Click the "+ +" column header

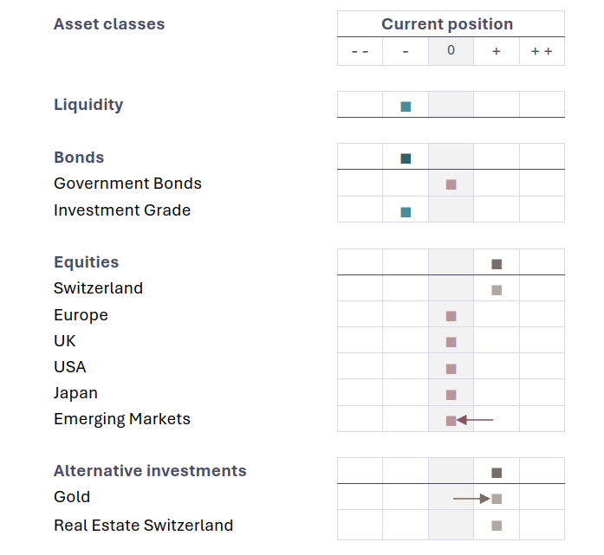542,51
